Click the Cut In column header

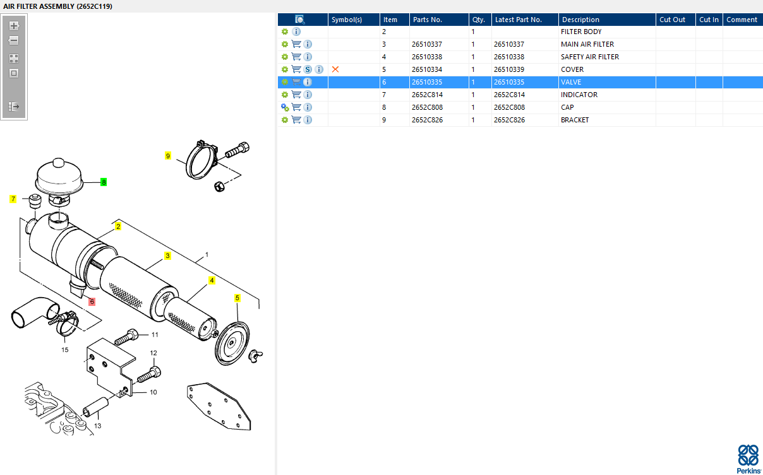(x=709, y=20)
